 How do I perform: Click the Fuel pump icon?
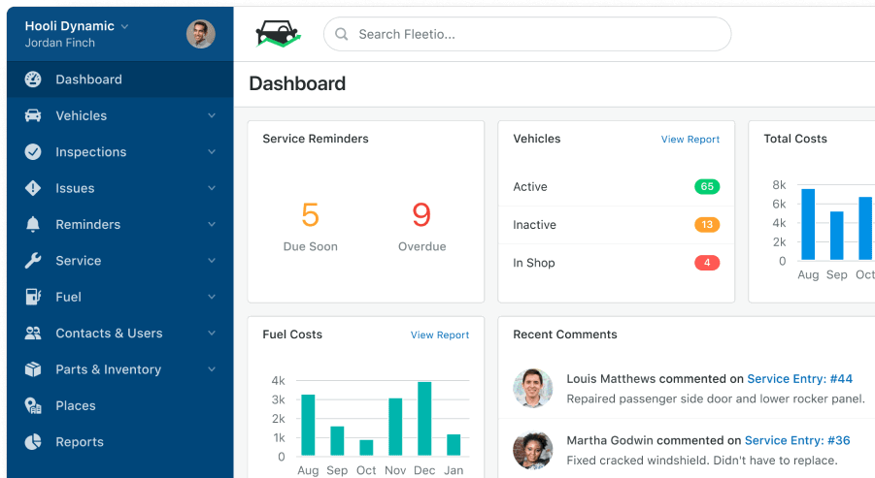pyautogui.click(x=33, y=297)
